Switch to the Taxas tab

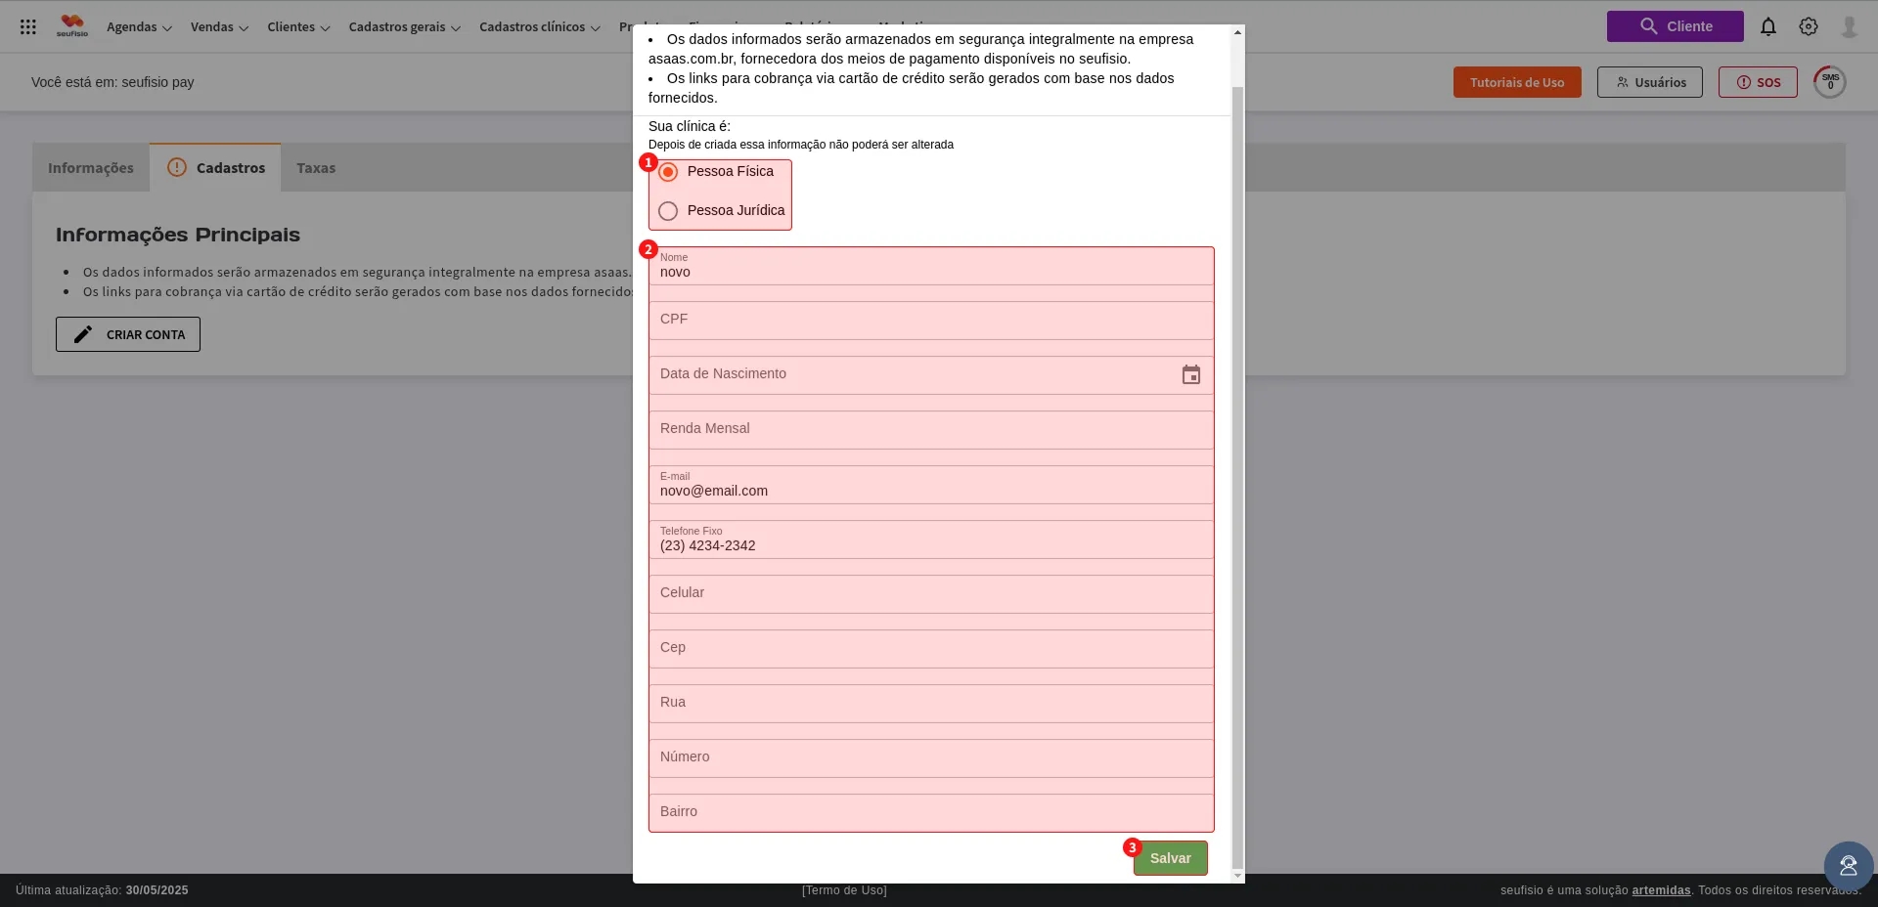click(316, 168)
